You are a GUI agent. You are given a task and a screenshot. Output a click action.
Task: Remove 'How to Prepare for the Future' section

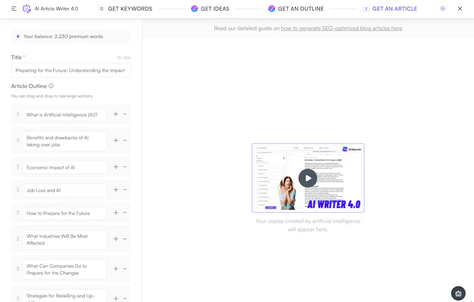[x=125, y=213]
